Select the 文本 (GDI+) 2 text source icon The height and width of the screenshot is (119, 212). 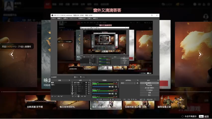click(x=72, y=87)
